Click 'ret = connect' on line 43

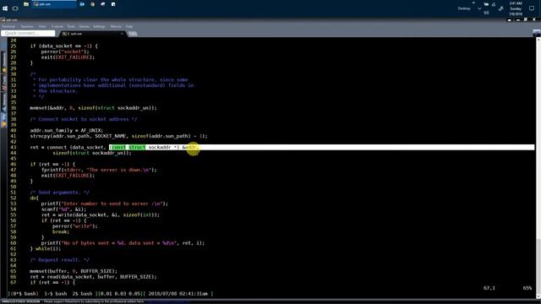click(49, 147)
